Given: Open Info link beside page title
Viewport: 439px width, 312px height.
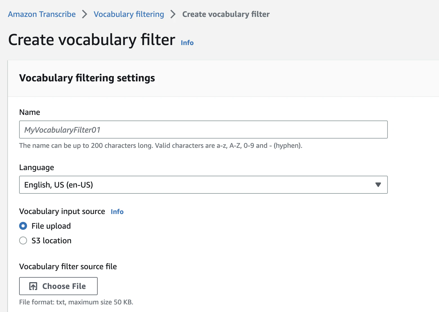Looking at the screenshot, I should pyautogui.click(x=187, y=43).
